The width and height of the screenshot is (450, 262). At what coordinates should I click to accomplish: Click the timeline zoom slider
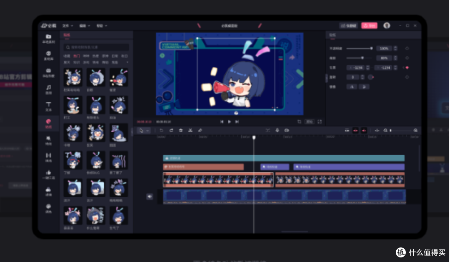tap(400, 130)
